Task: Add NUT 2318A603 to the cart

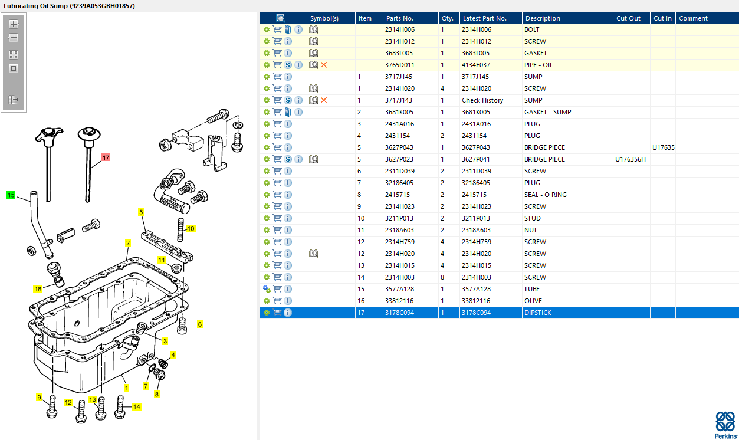Action: 277,230
